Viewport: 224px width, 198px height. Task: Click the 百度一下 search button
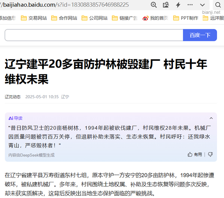tap(200, 35)
